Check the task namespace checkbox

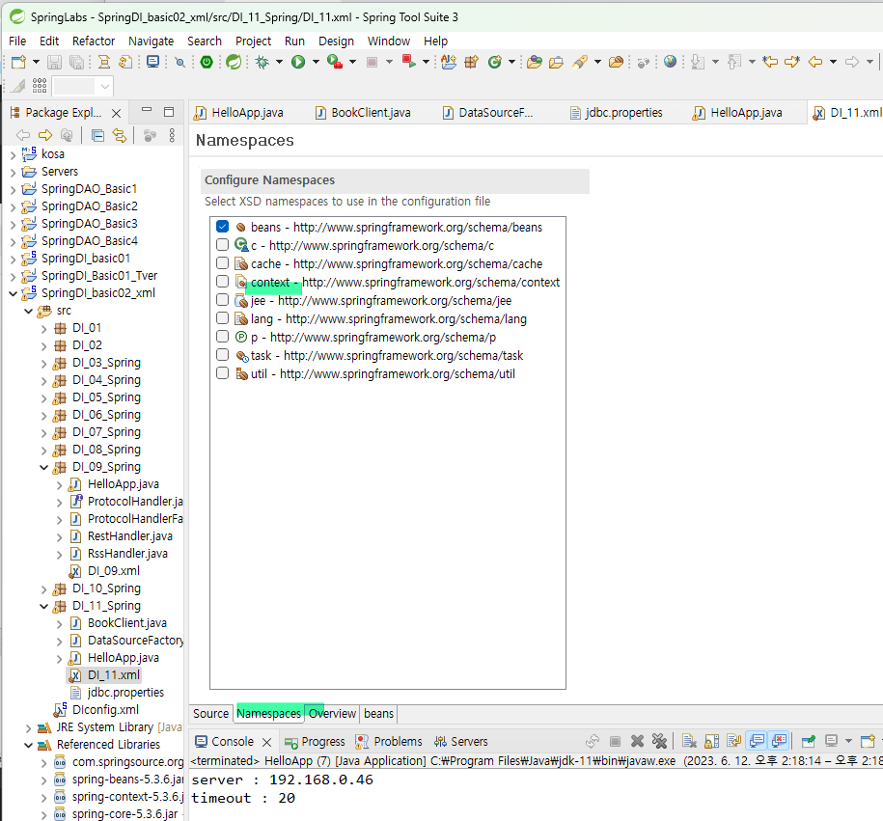[223, 355]
